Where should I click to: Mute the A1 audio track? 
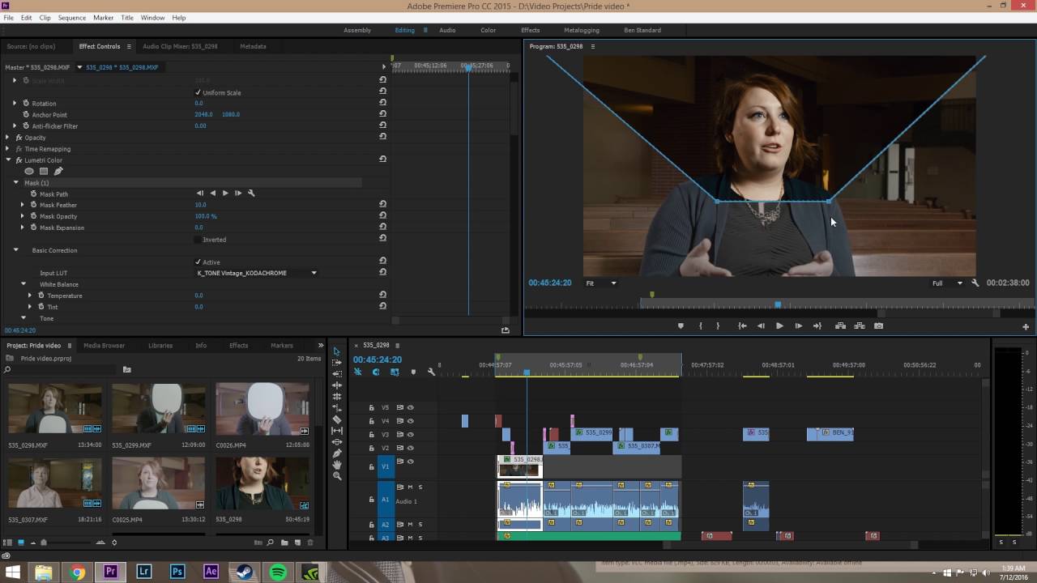[410, 487]
